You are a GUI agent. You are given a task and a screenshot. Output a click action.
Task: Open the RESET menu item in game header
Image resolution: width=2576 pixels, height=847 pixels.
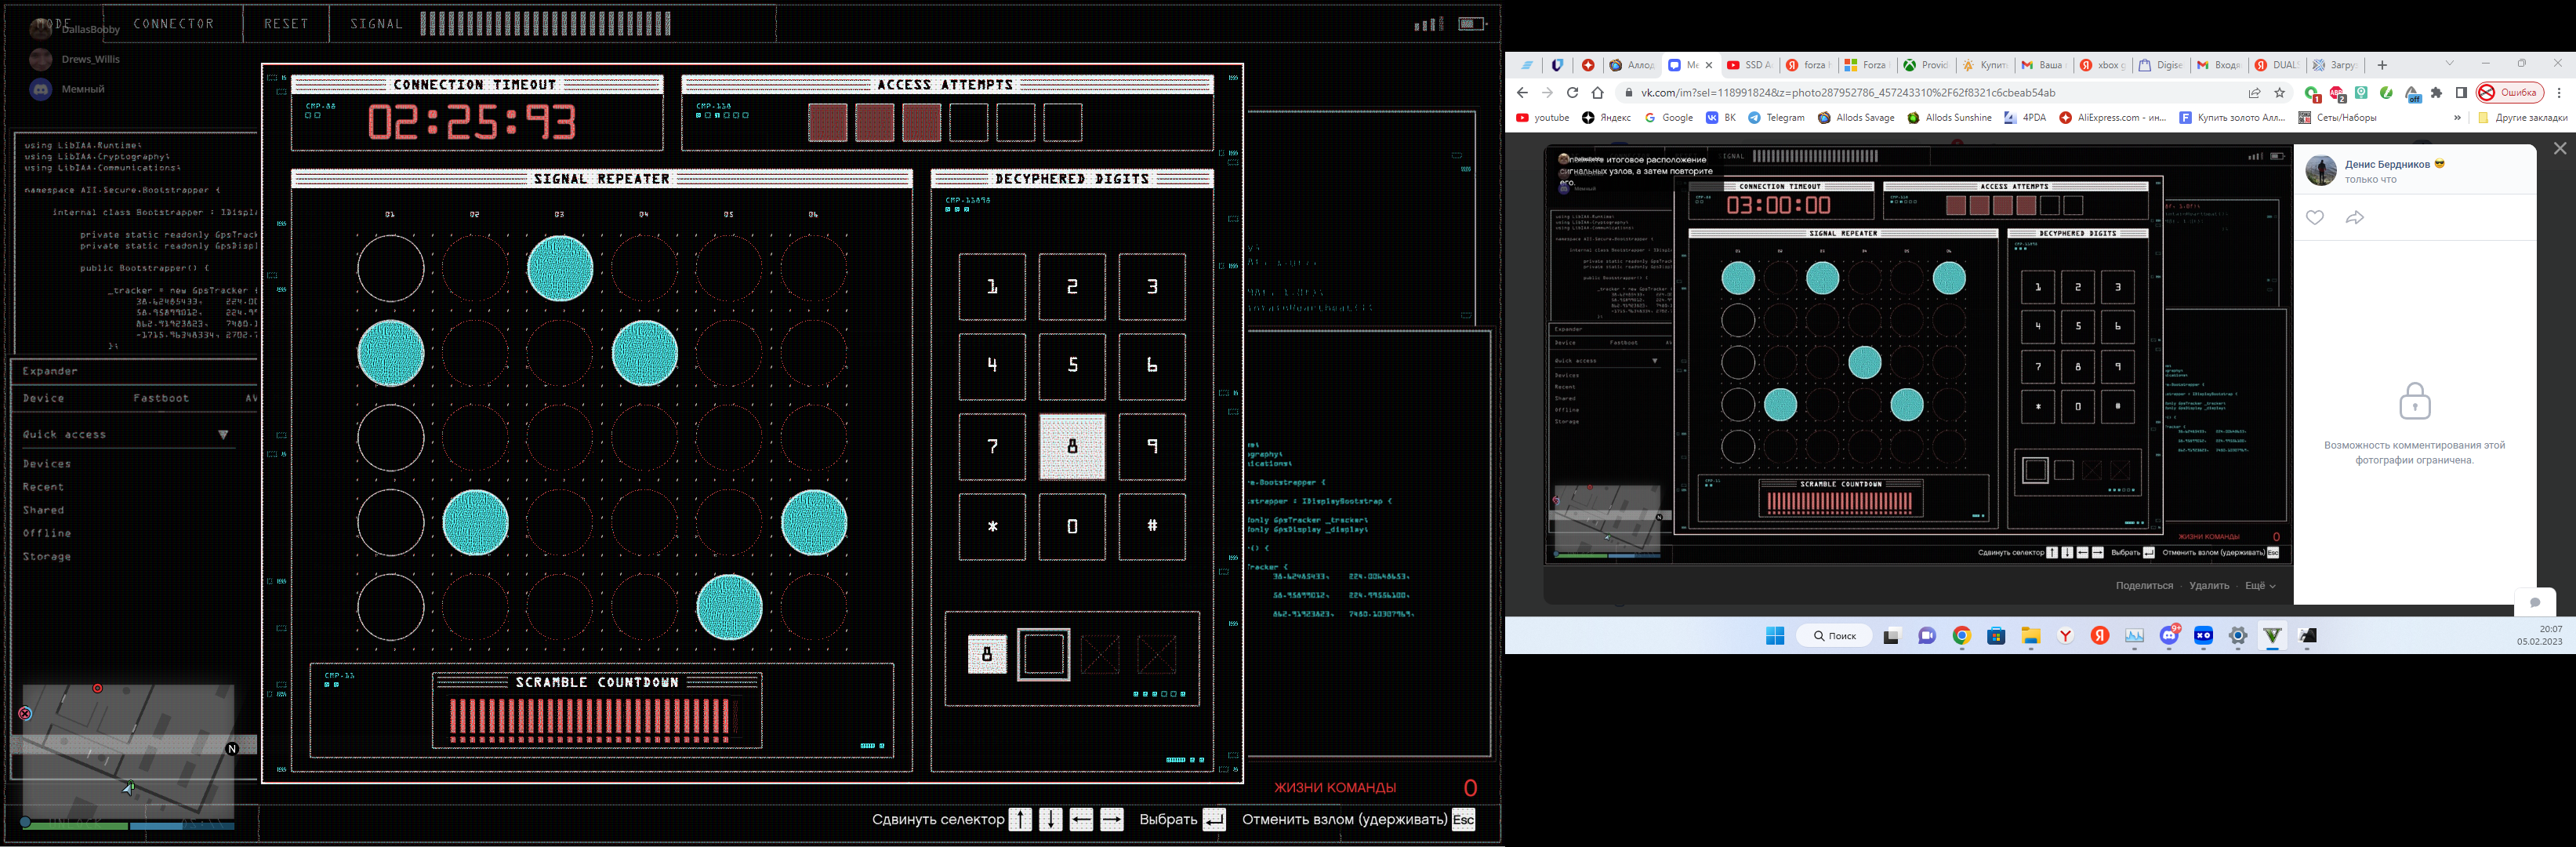286,23
